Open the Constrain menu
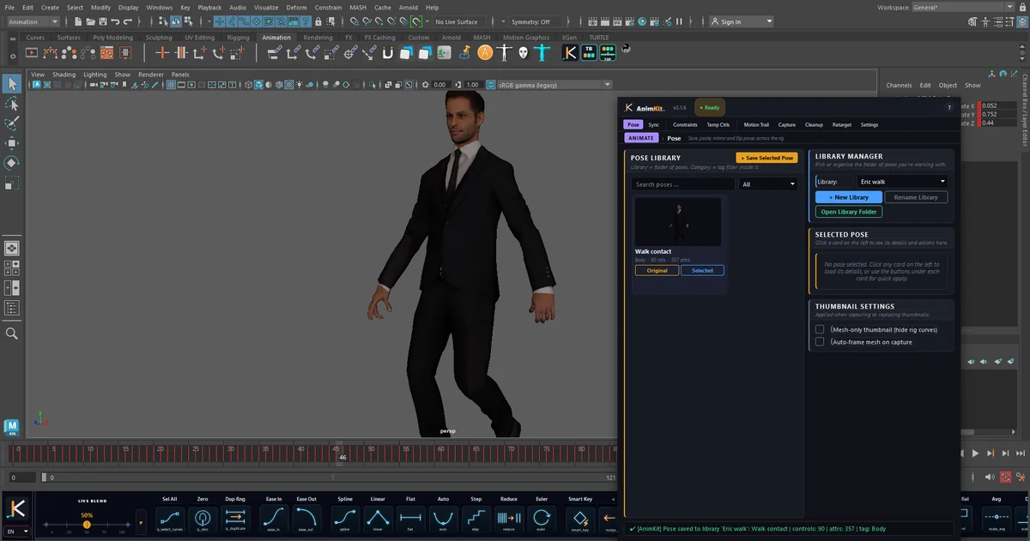Image resolution: width=1030 pixels, height=541 pixels. click(x=328, y=7)
